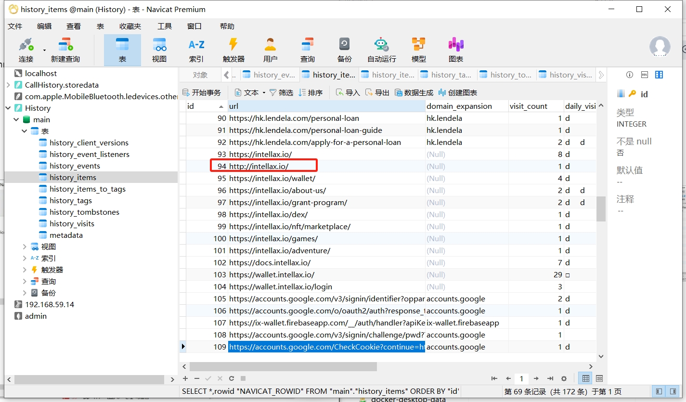
Task: Add a record with the plus icon
Action: click(x=185, y=379)
